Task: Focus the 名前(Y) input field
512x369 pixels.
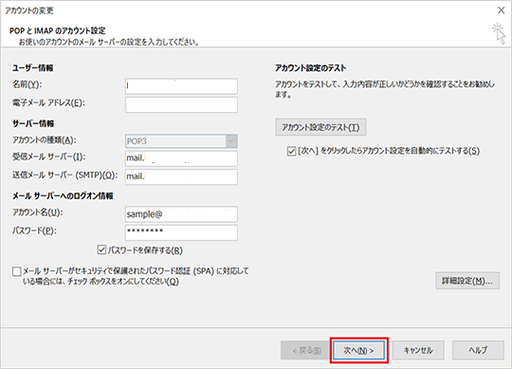Action: [181, 86]
